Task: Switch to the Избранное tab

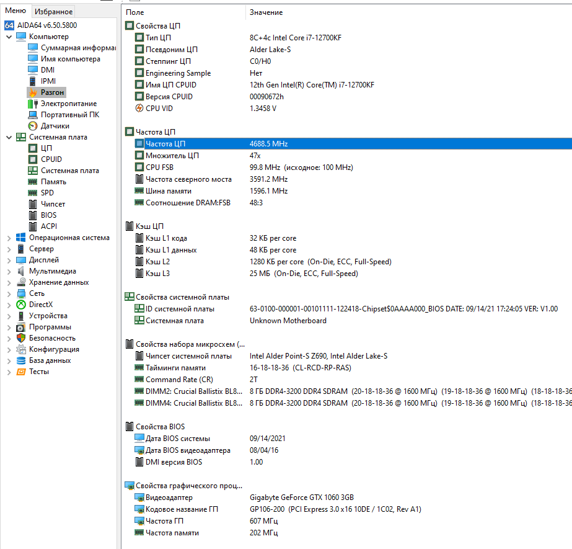Action: pyautogui.click(x=54, y=11)
